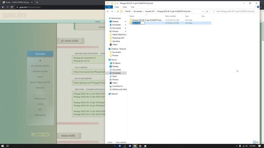Close the Builds CODEX FFMPEG tab
The width and height of the screenshot is (264, 148).
coord(32,2)
